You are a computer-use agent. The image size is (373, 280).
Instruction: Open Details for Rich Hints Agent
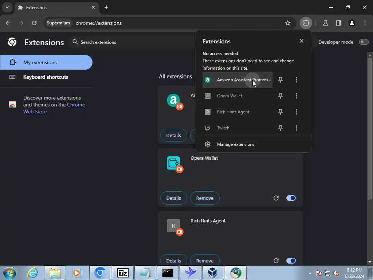[173, 261]
